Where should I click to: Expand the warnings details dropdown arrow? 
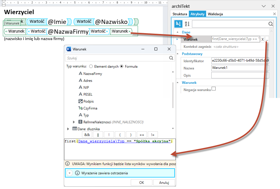[x=70, y=173]
